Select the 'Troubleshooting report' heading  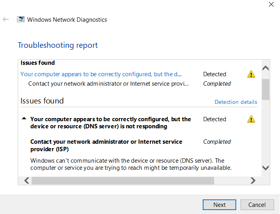pyautogui.click(x=58, y=45)
